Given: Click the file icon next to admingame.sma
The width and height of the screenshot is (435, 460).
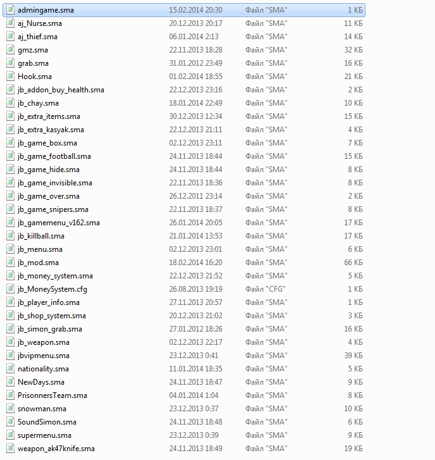Looking at the screenshot, I should tap(10, 10).
